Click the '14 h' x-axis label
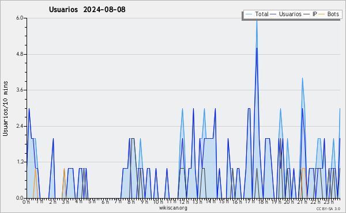Image resolution: width=346 pixels, height=213 pixels. [210, 201]
